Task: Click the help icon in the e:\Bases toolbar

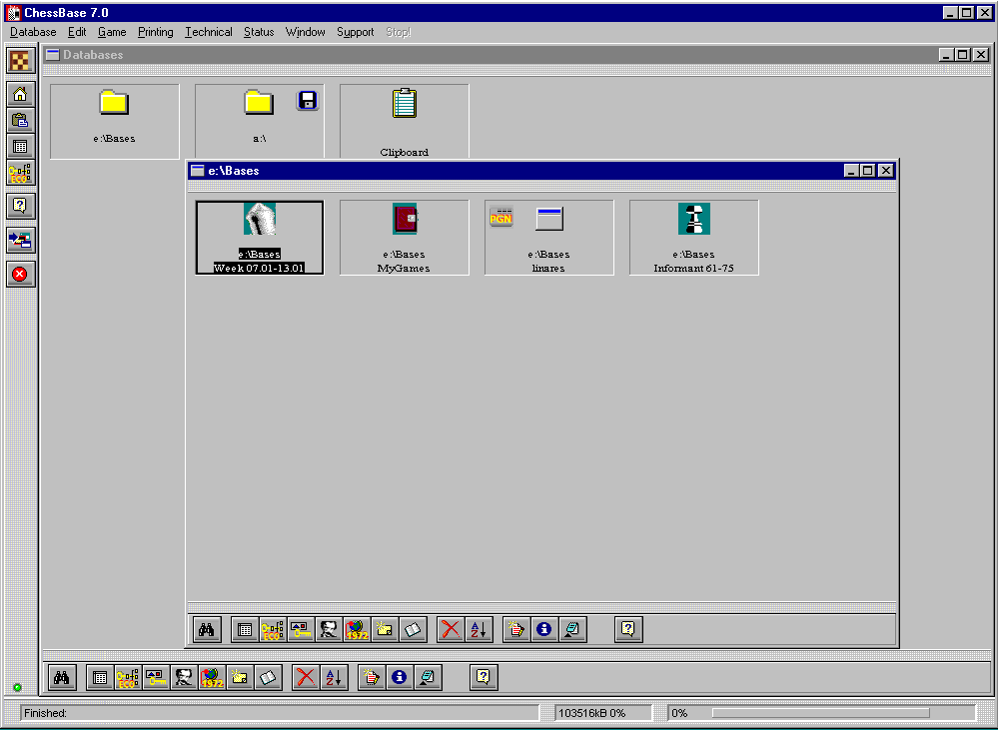Action: point(628,629)
